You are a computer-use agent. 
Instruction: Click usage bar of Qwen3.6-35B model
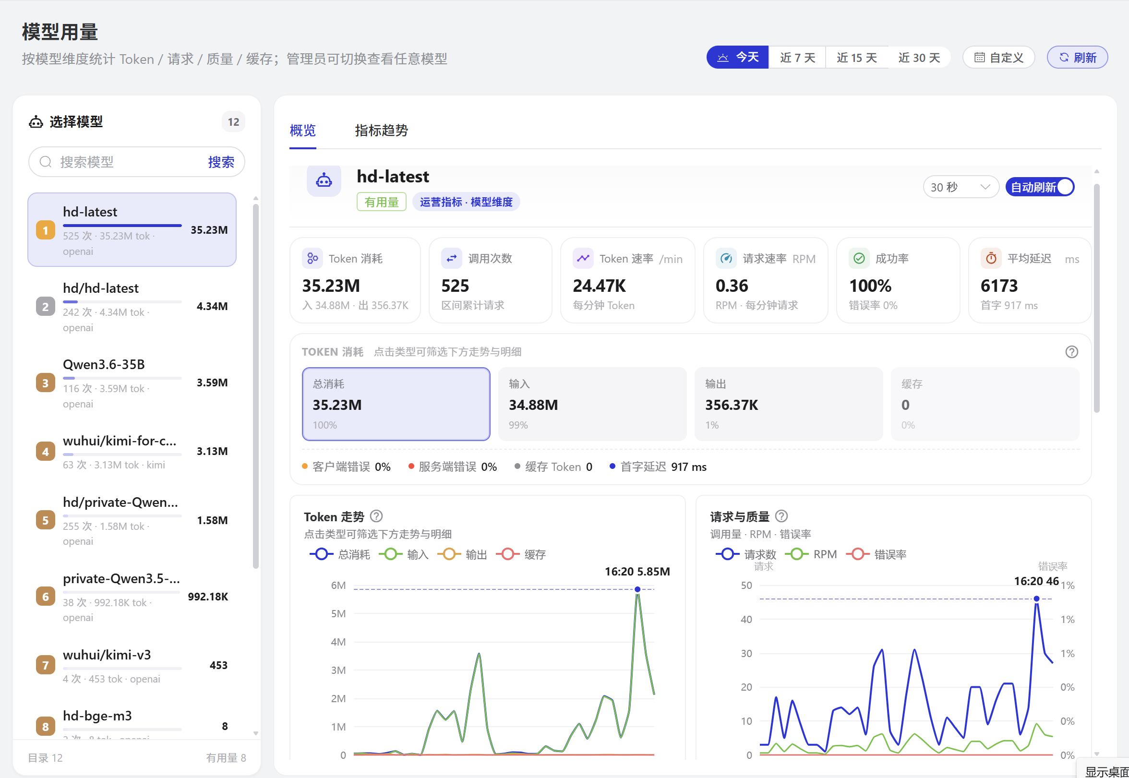122,378
